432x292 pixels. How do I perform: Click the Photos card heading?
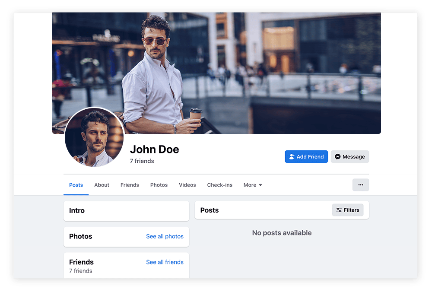coord(81,236)
